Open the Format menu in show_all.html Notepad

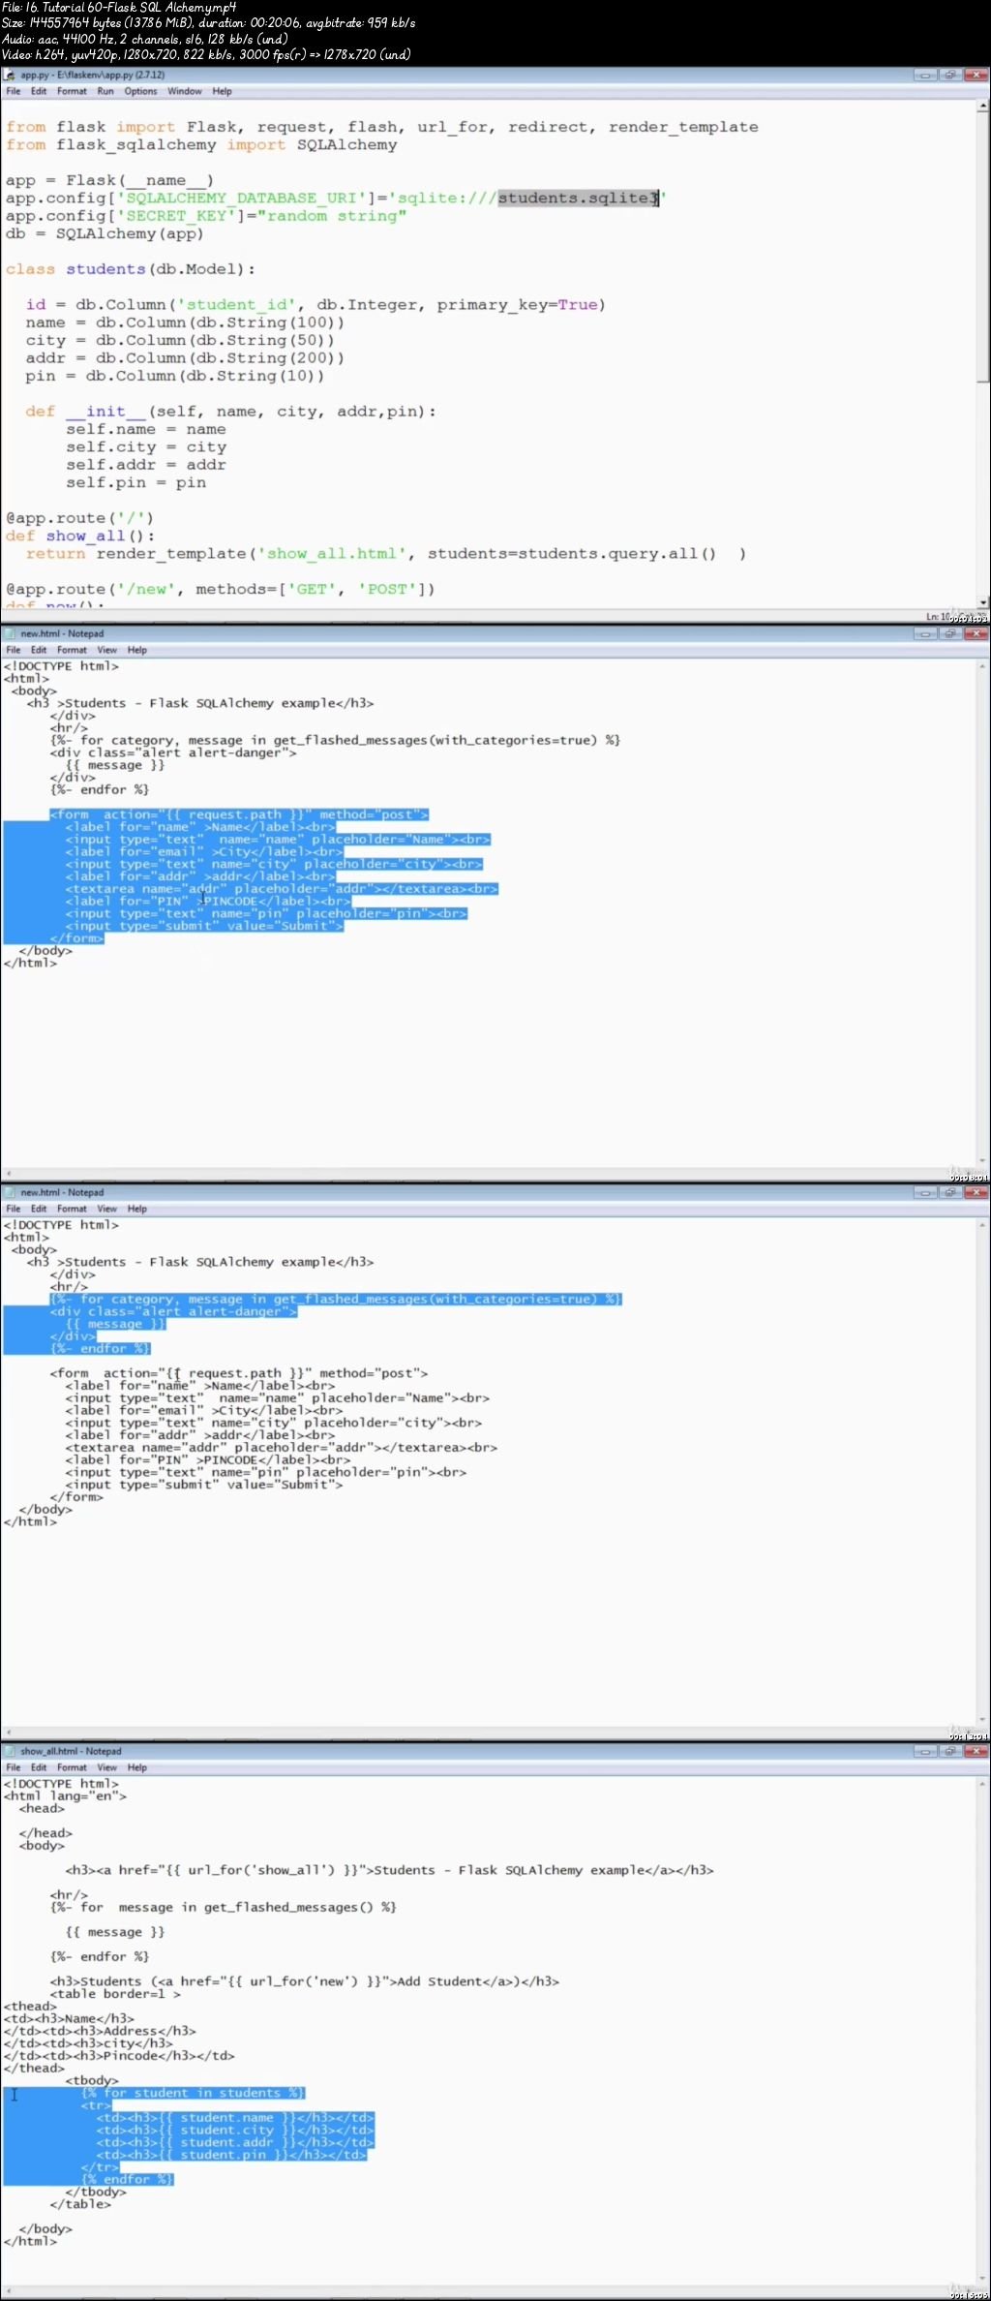point(72,1767)
